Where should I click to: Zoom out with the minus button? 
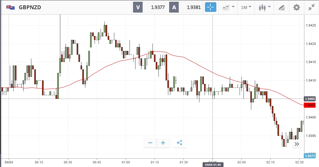point(150,143)
